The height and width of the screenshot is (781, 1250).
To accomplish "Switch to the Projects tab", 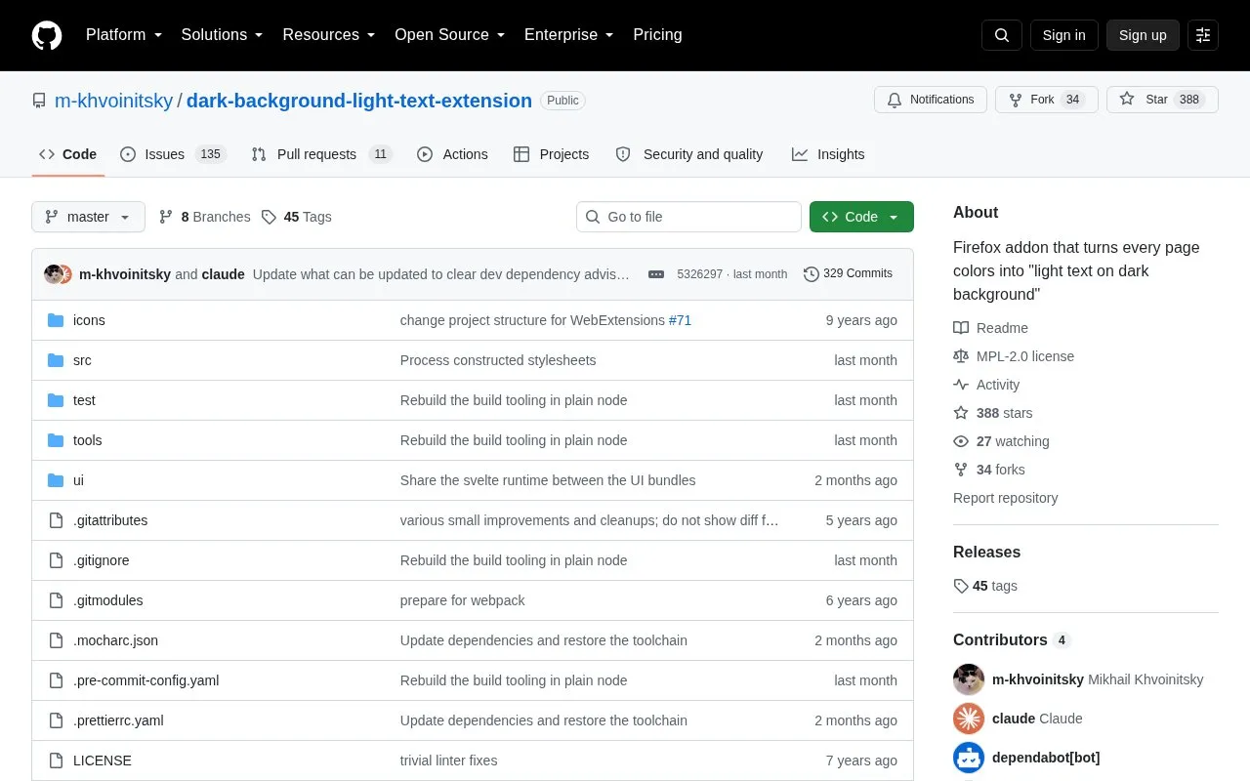I will 552,154.
